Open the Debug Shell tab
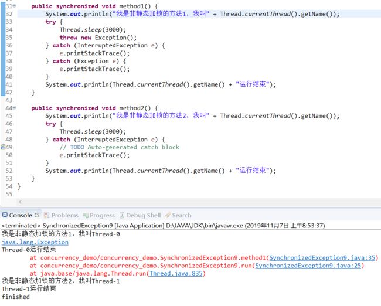381x306 pixels. 144,215
